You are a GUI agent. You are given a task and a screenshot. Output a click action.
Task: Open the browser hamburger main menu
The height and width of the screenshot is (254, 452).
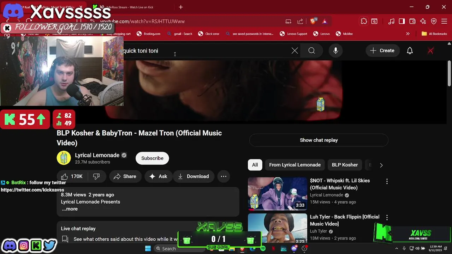tap(445, 22)
